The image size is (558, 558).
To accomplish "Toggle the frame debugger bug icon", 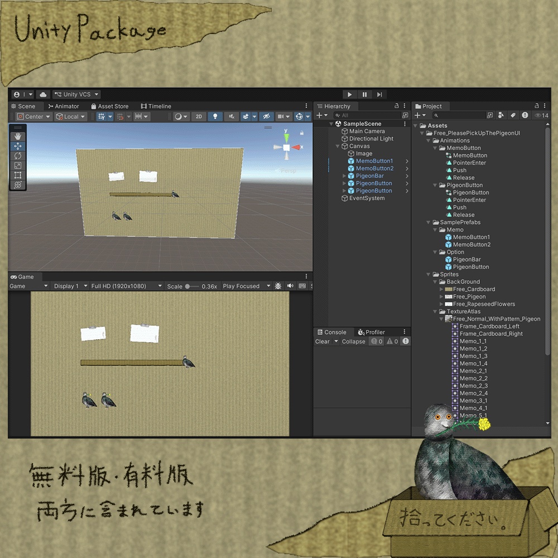I will pyautogui.click(x=278, y=286).
